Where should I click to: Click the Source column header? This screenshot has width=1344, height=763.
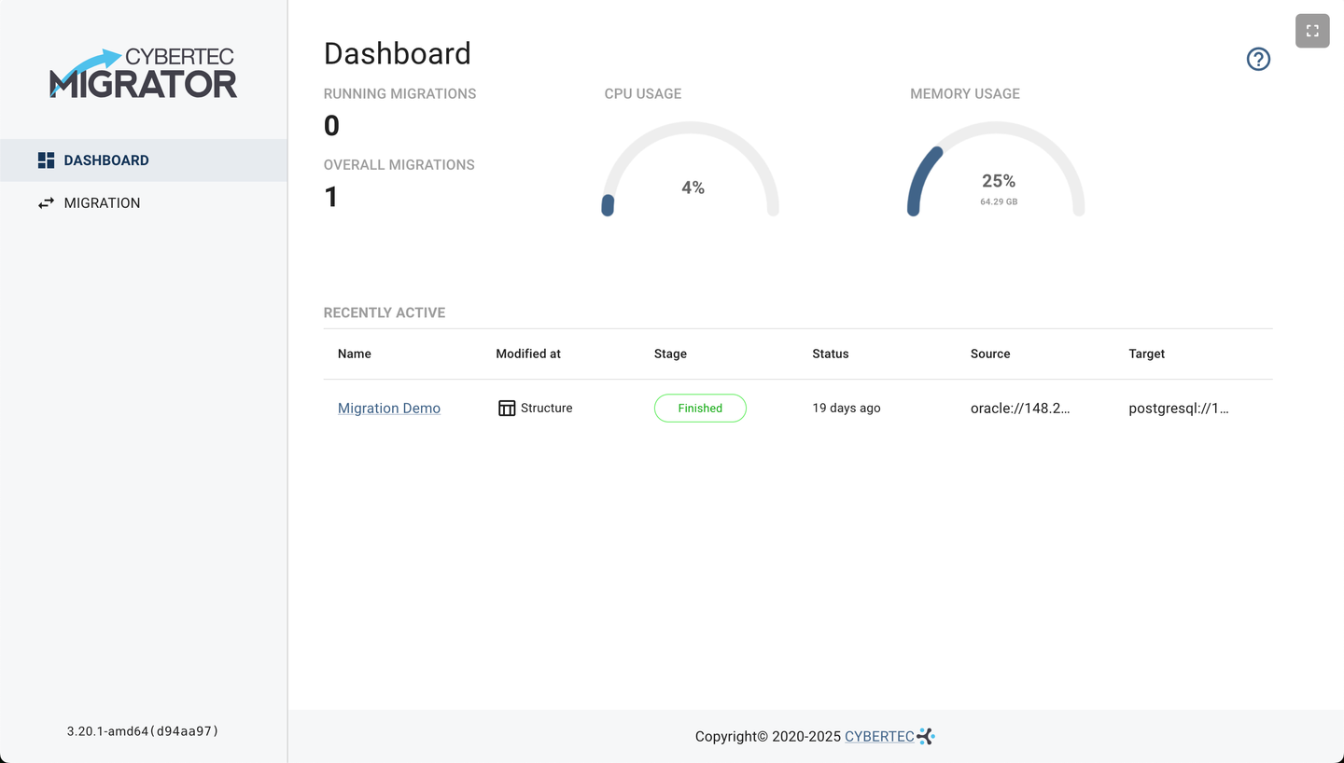(x=990, y=354)
